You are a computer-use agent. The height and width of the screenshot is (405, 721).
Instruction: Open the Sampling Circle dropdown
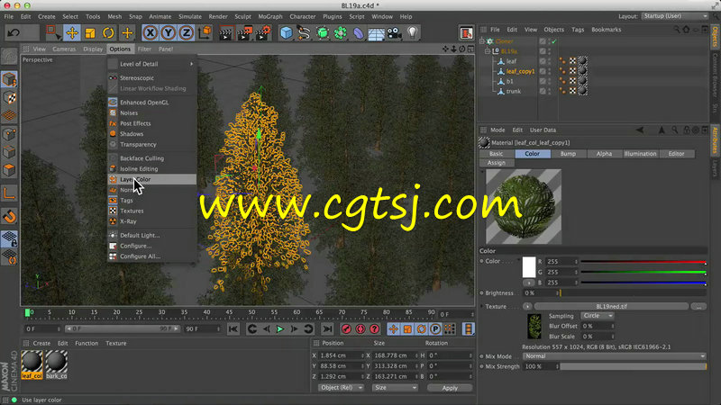tap(598, 316)
